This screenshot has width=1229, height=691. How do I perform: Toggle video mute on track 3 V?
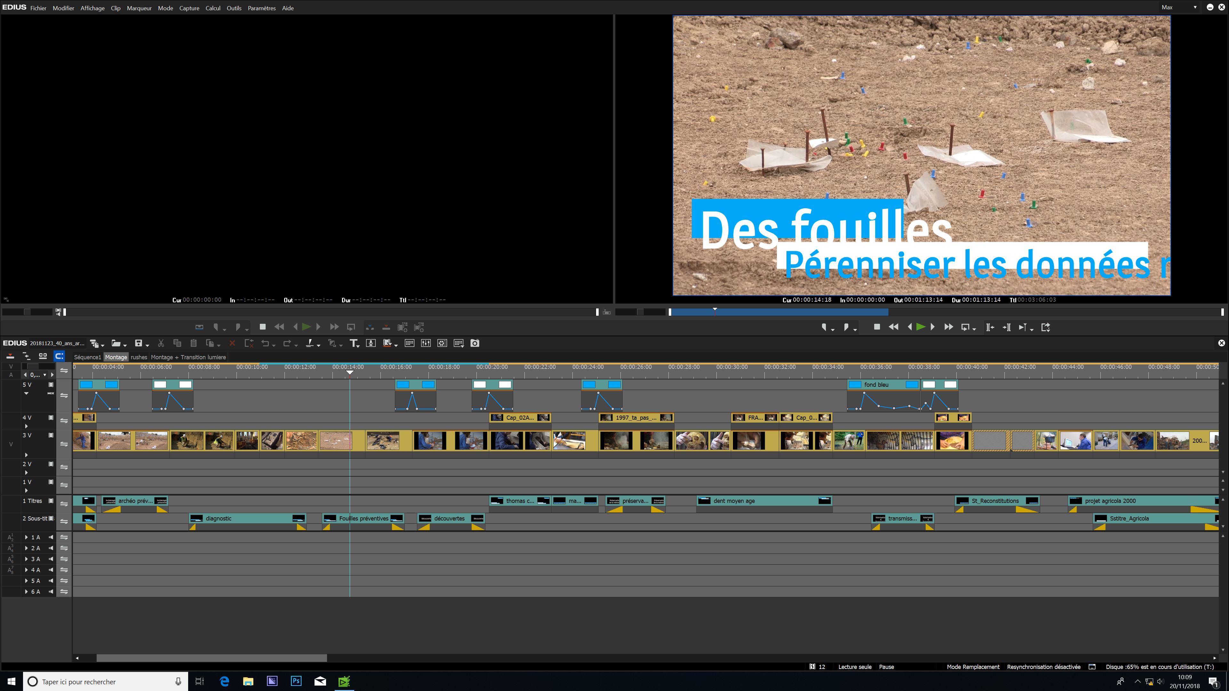[51, 435]
